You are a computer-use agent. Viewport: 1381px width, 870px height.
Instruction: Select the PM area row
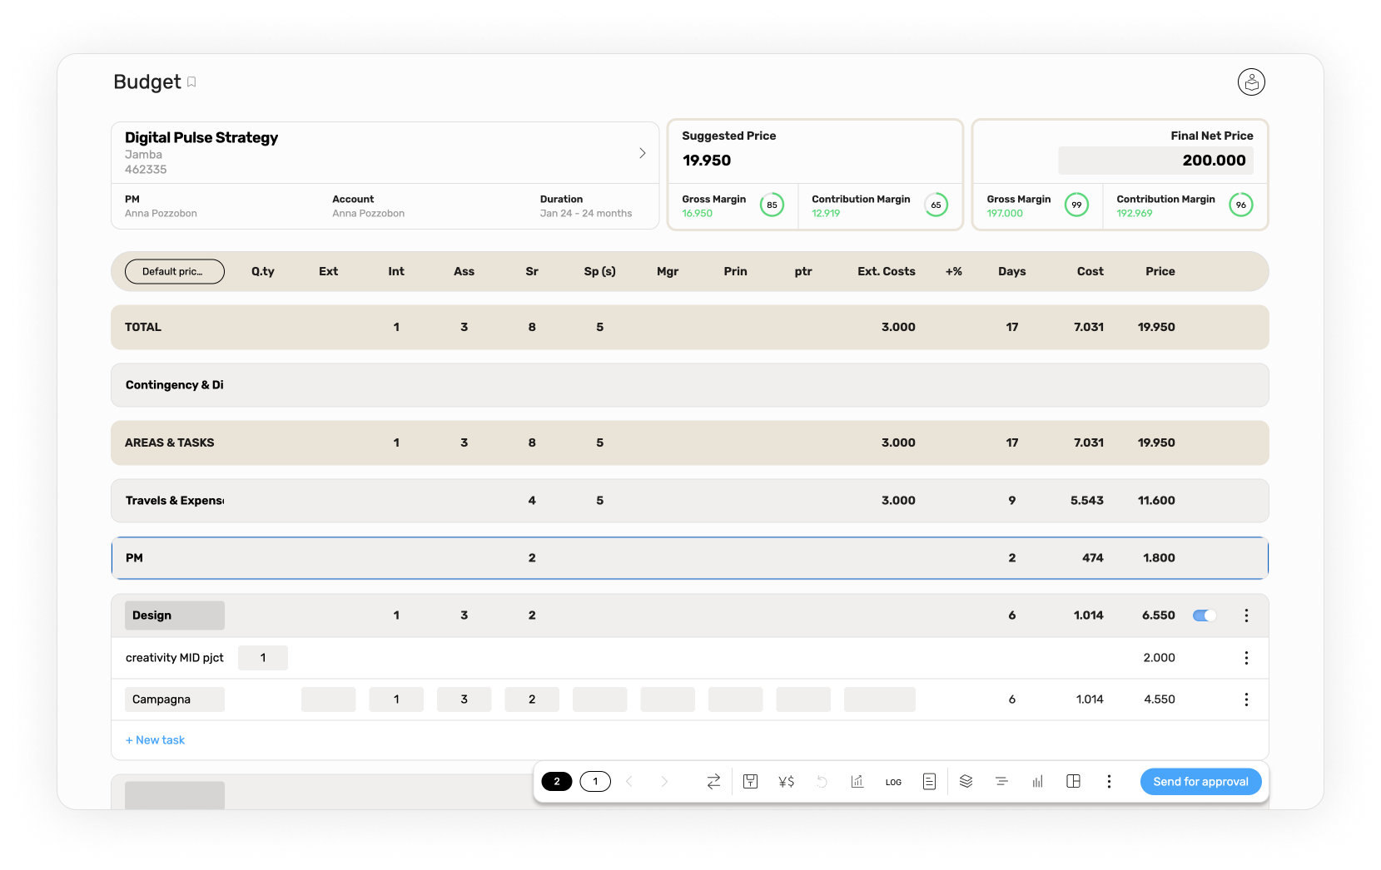690,558
